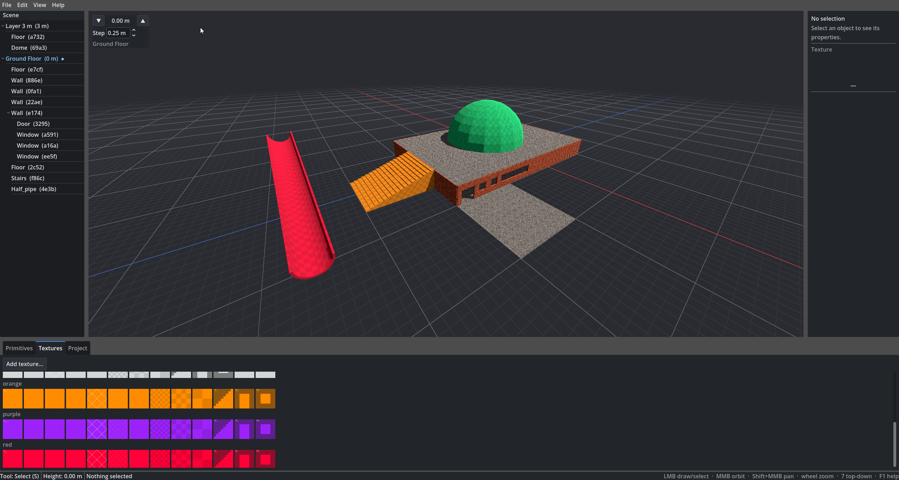Select the Ground Floor (0 m) layer row
This screenshot has width=899, height=480.
tap(42, 59)
